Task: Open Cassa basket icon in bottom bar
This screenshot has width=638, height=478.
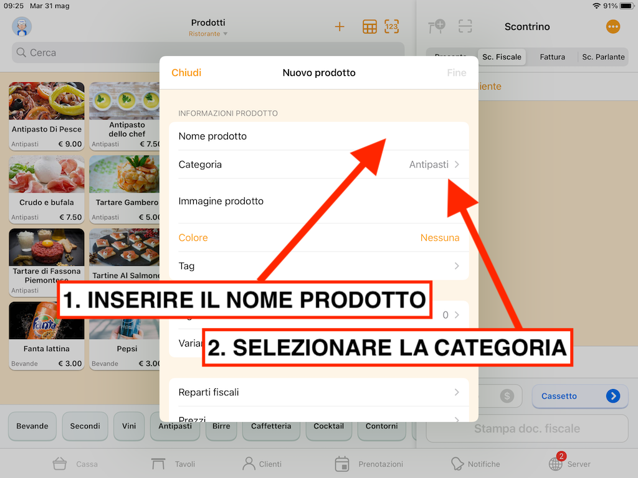Action: click(59, 464)
